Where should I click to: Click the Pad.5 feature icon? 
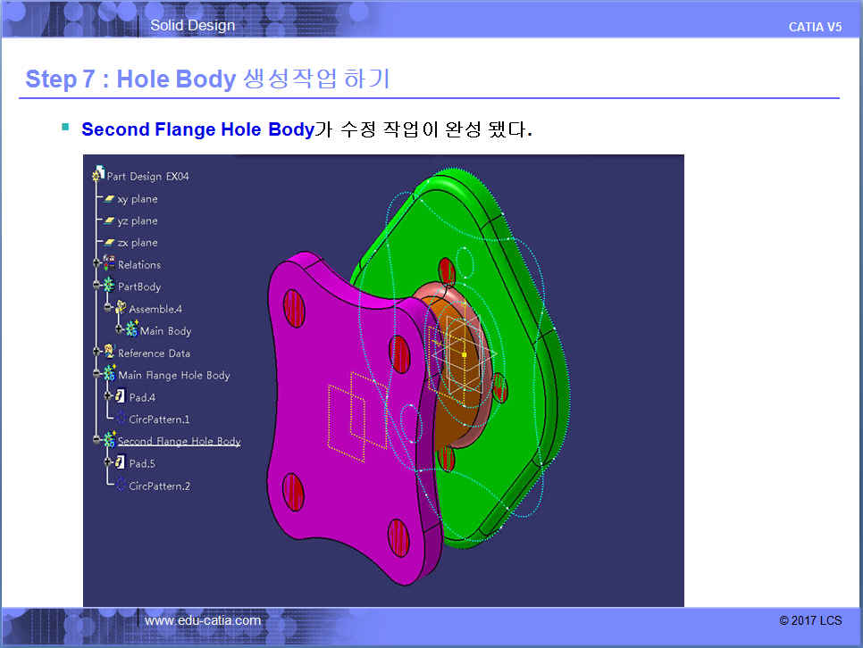[x=120, y=463]
